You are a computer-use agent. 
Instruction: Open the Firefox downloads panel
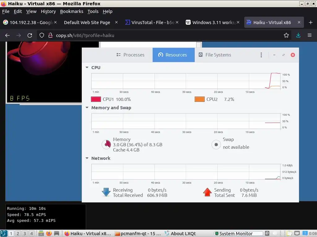(298, 35)
